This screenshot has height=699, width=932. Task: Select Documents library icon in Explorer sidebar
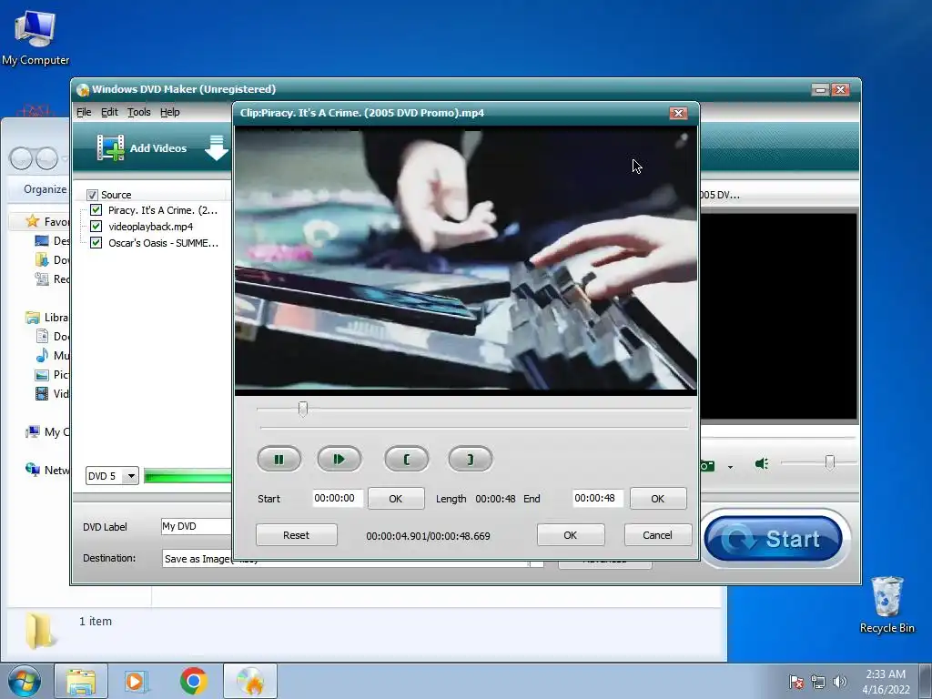coord(42,337)
